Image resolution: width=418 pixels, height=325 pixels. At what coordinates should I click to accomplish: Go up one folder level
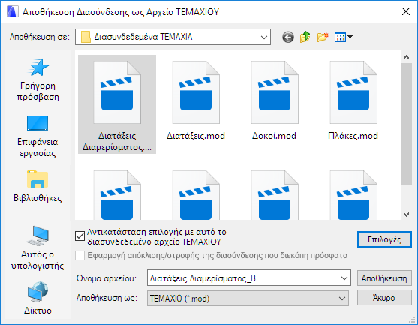[305, 37]
